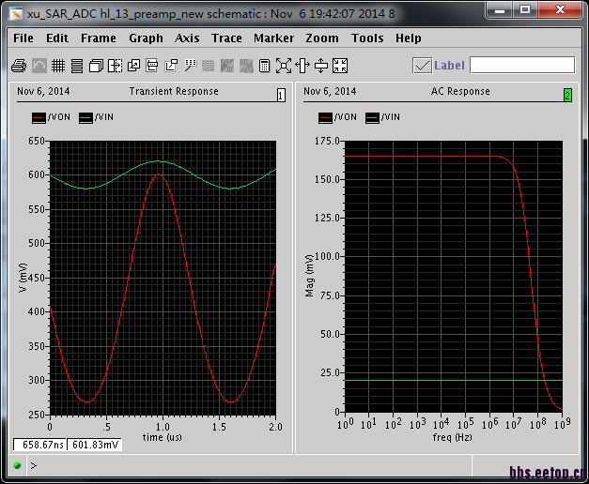Click the grayed Undo arrow icon

pos(39,66)
